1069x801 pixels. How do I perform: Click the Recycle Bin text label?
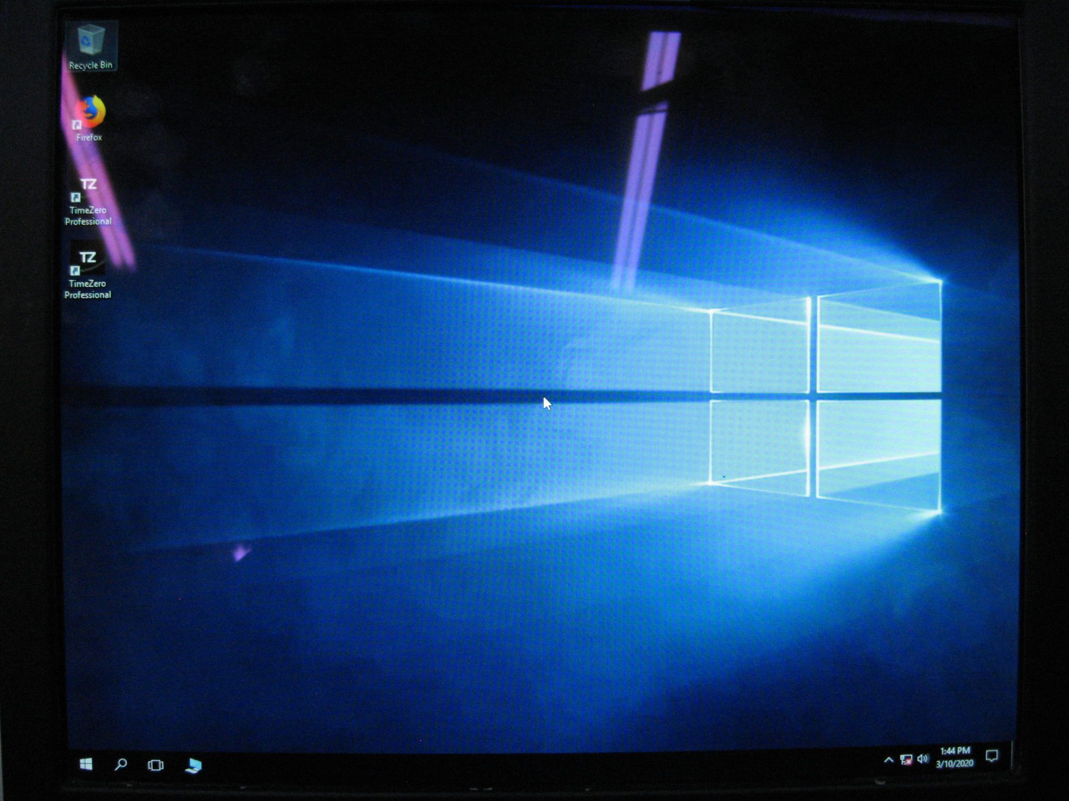coord(91,65)
